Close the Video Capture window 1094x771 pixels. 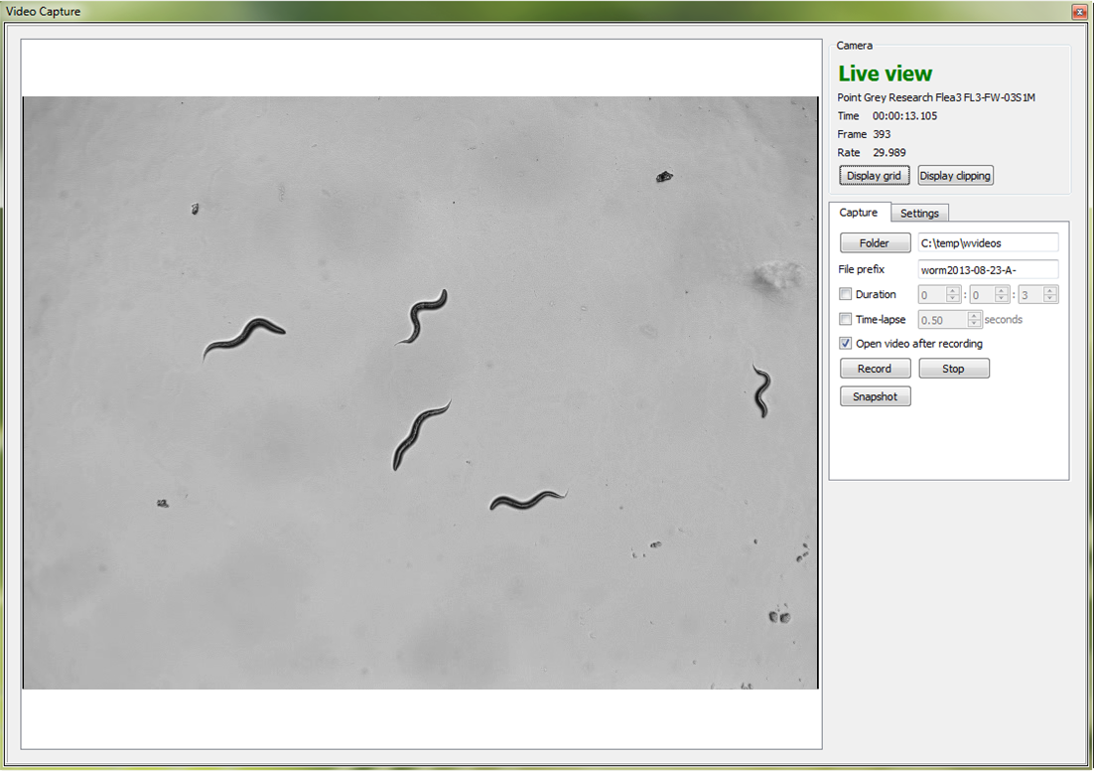tap(1079, 11)
